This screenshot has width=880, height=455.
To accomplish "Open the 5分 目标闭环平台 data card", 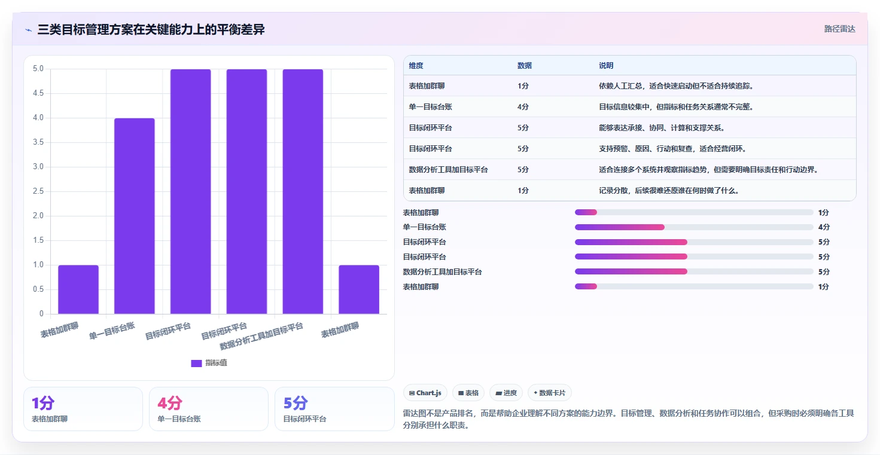I will pyautogui.click(x=334, y=409).
